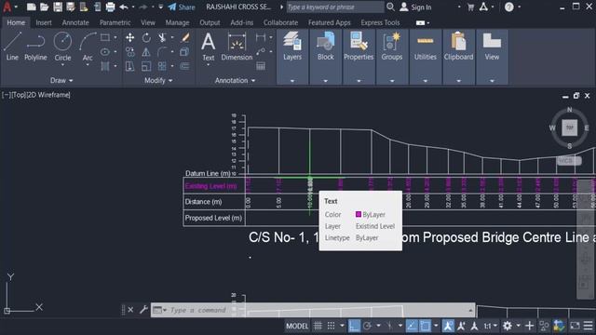Click the command line customize wrench
596x335 pixels.
[143, 310]
